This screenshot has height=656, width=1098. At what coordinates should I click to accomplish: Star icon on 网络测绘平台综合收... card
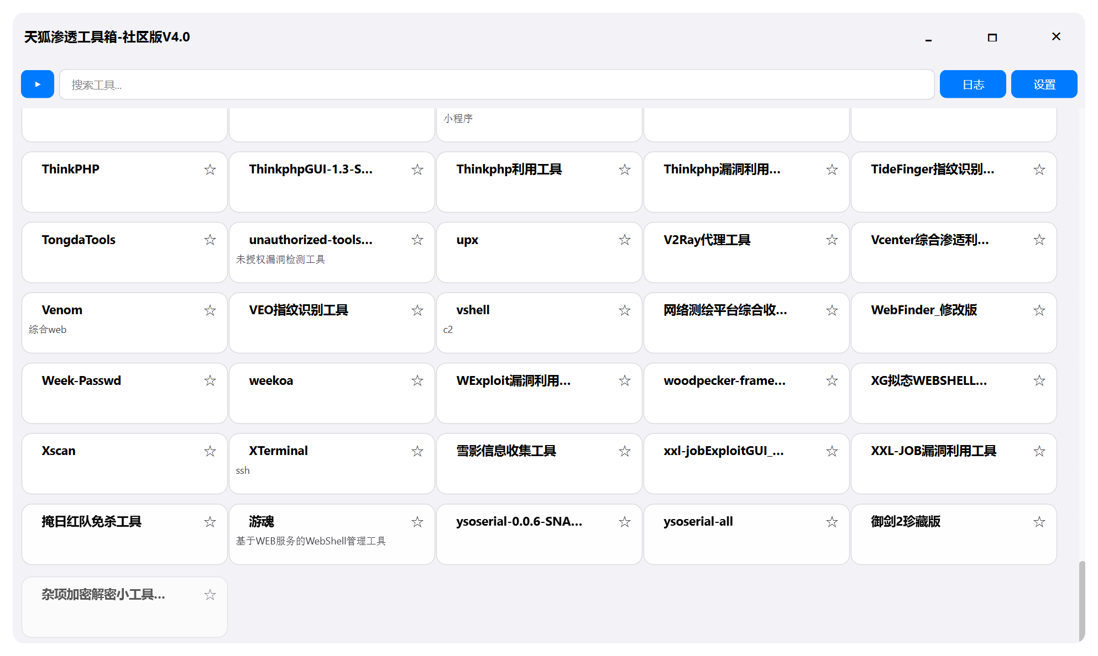click(832, 310)
